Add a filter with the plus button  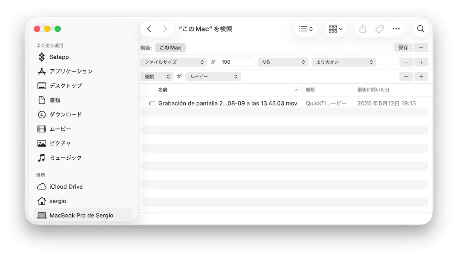tap(421, 62)
